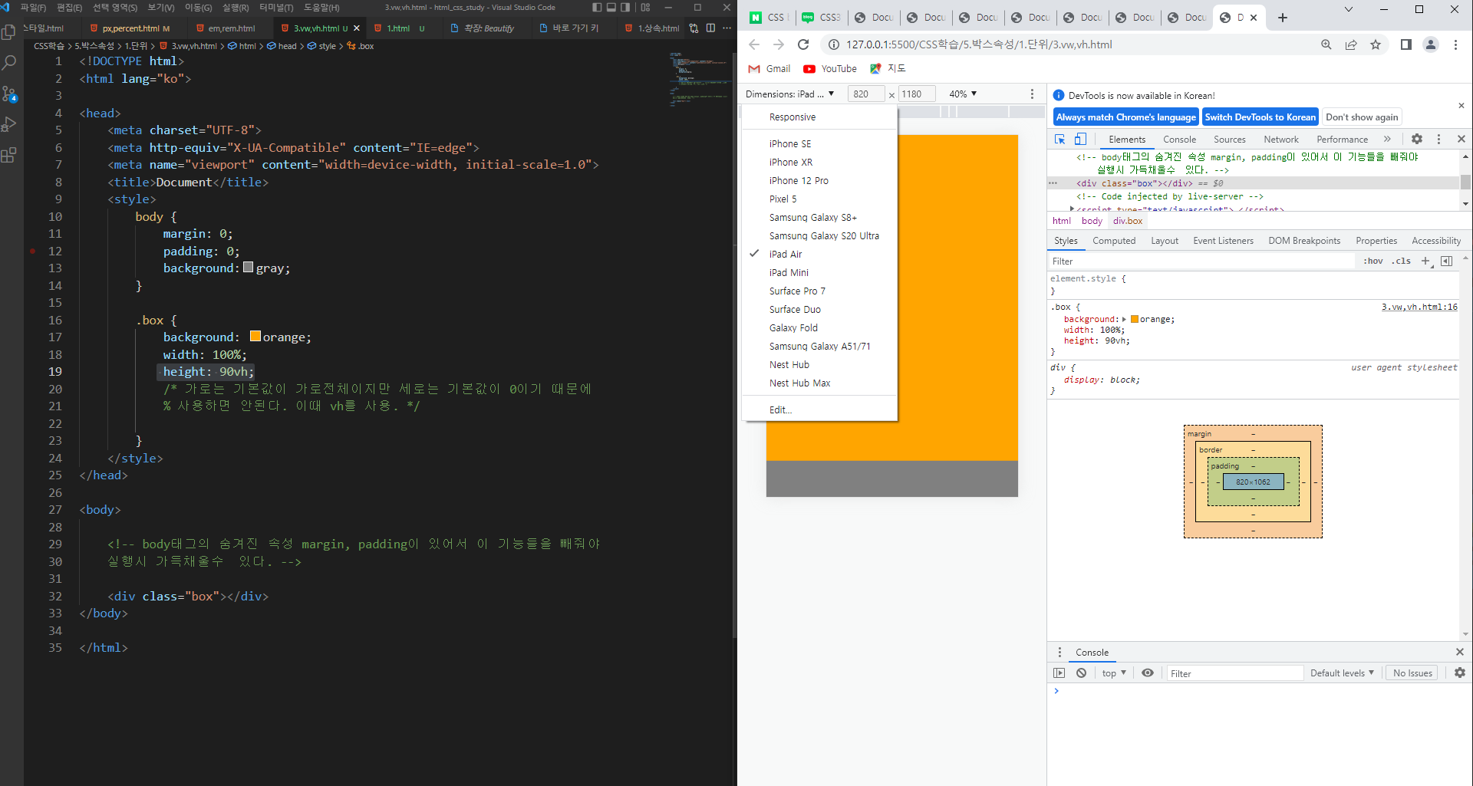Screen dimensions: 1473x786
Task: Toggle :hov element state panel
Action: click(1373, 261)
